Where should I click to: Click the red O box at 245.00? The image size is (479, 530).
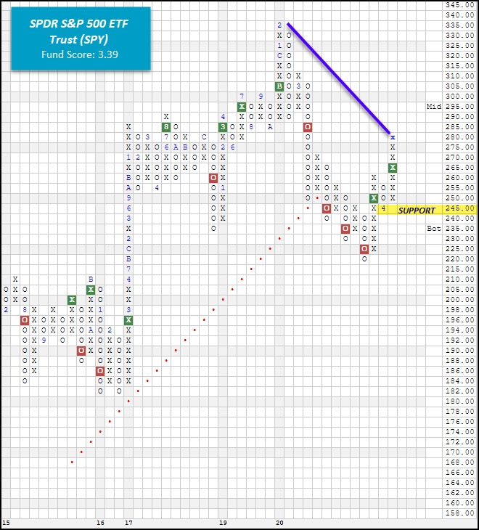coord(327,208)
